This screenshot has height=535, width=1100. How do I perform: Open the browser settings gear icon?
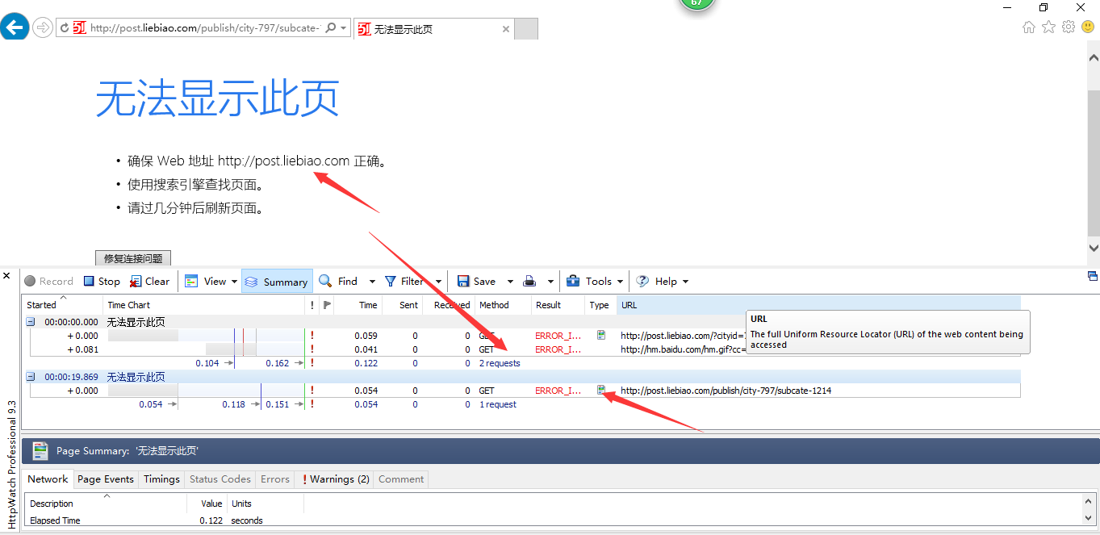point(1069,27)
